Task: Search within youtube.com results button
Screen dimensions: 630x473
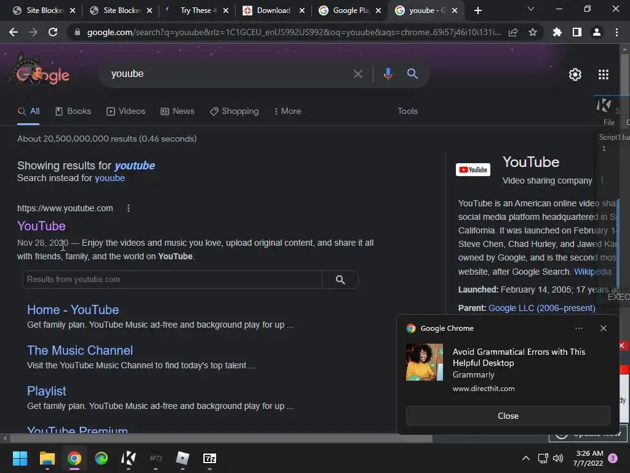Action: (x=340, y=280)
